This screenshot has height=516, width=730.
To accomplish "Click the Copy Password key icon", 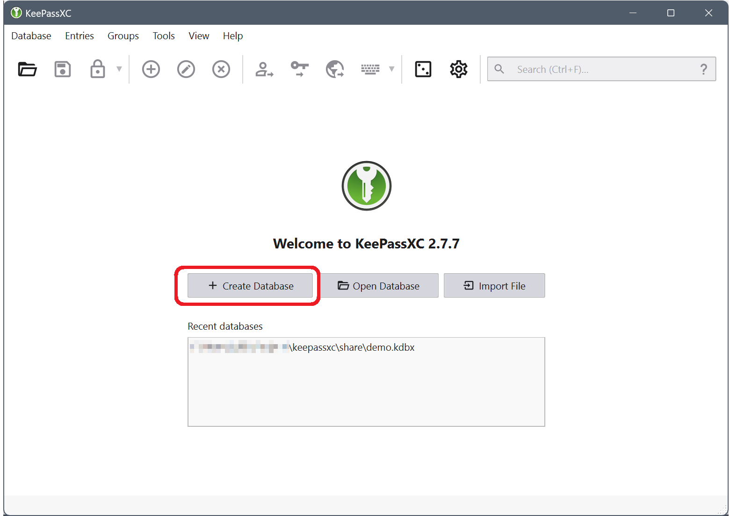I will [299, 69].
